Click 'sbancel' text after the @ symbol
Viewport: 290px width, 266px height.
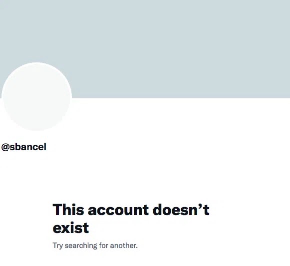coord(28,147)
